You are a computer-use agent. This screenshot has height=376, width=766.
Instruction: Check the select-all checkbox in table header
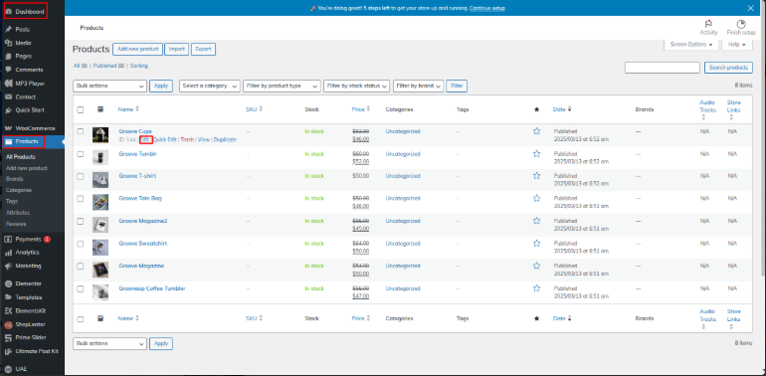(81, 109)
